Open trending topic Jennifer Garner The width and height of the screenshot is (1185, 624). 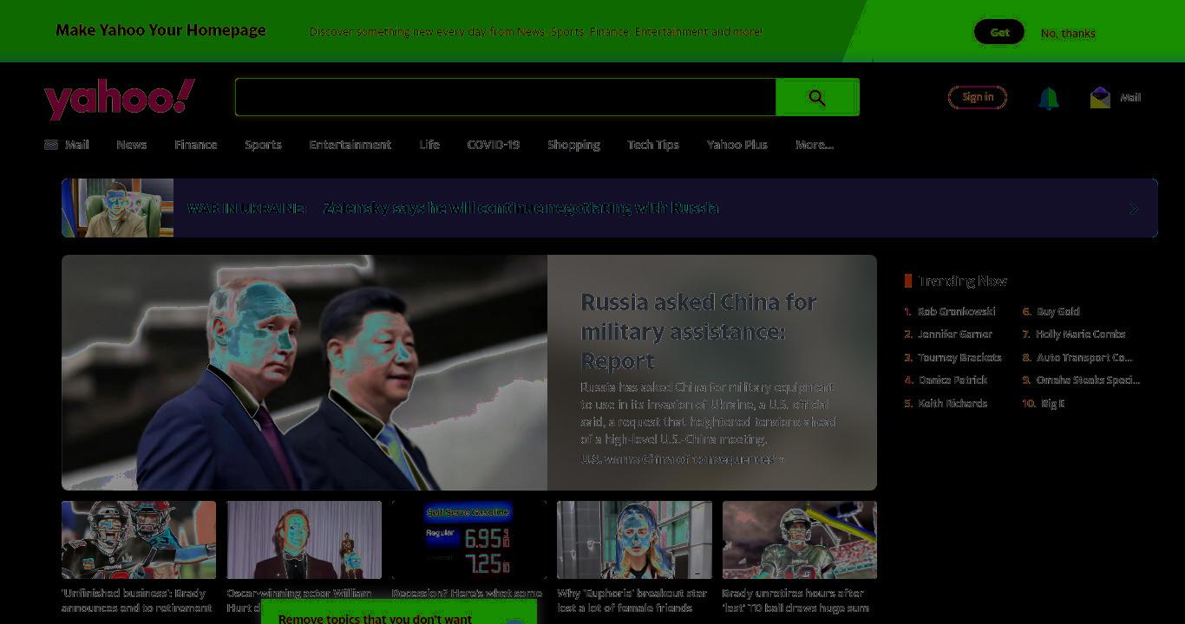coord(955,334)
